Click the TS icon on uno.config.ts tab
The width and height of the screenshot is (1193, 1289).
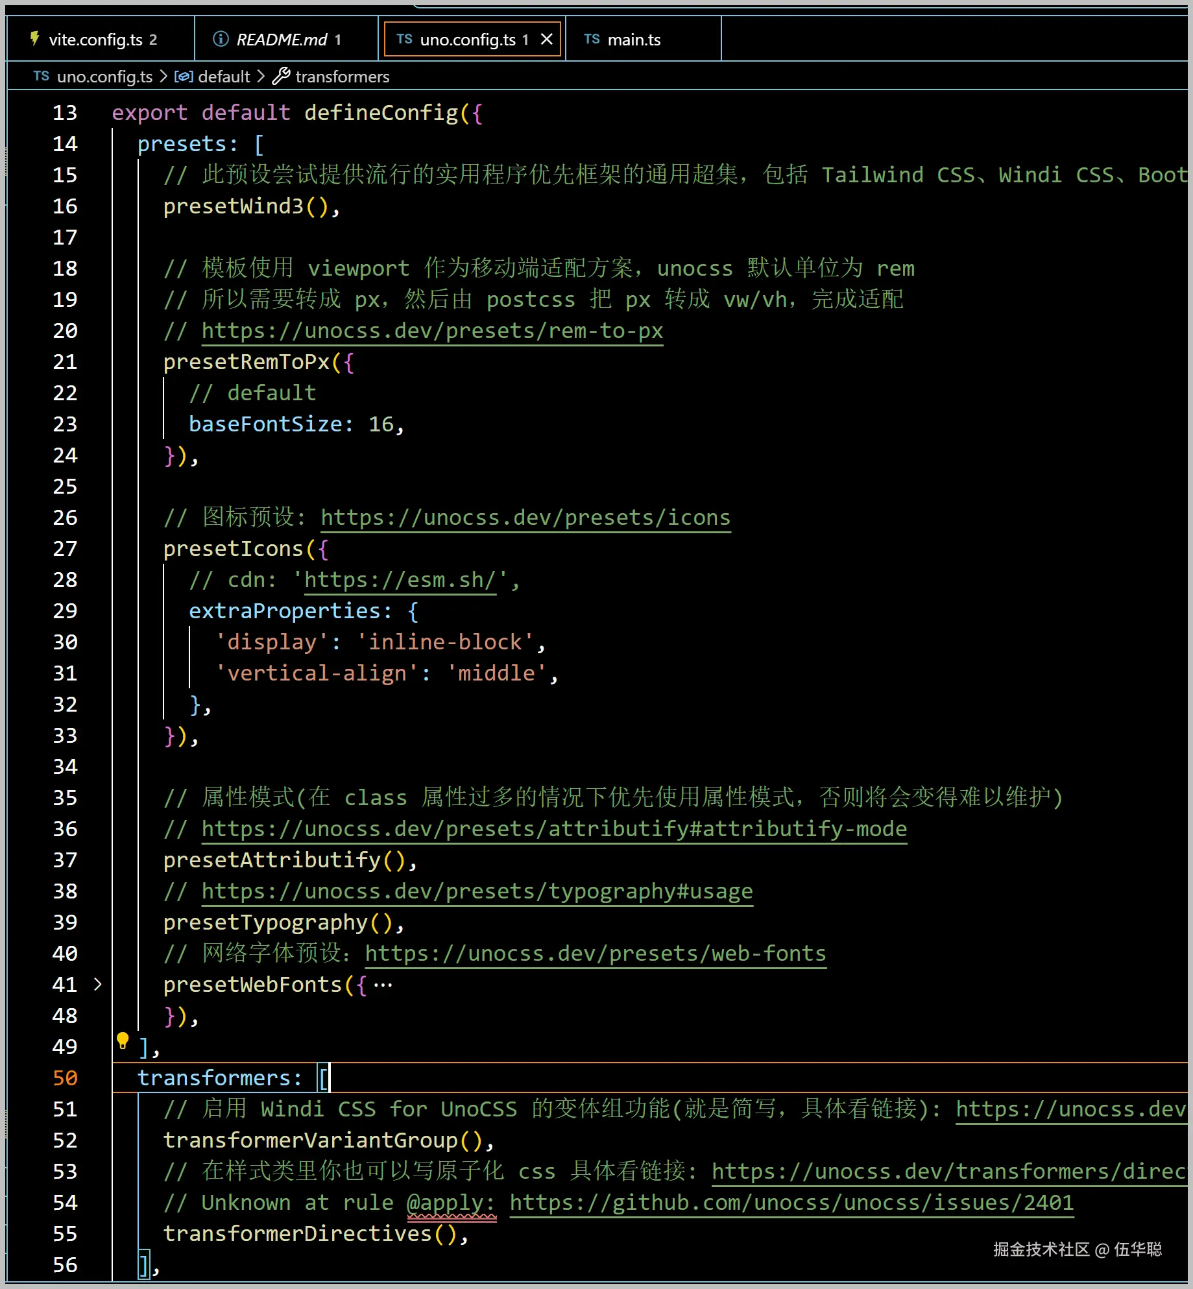(x=404, y=39)
